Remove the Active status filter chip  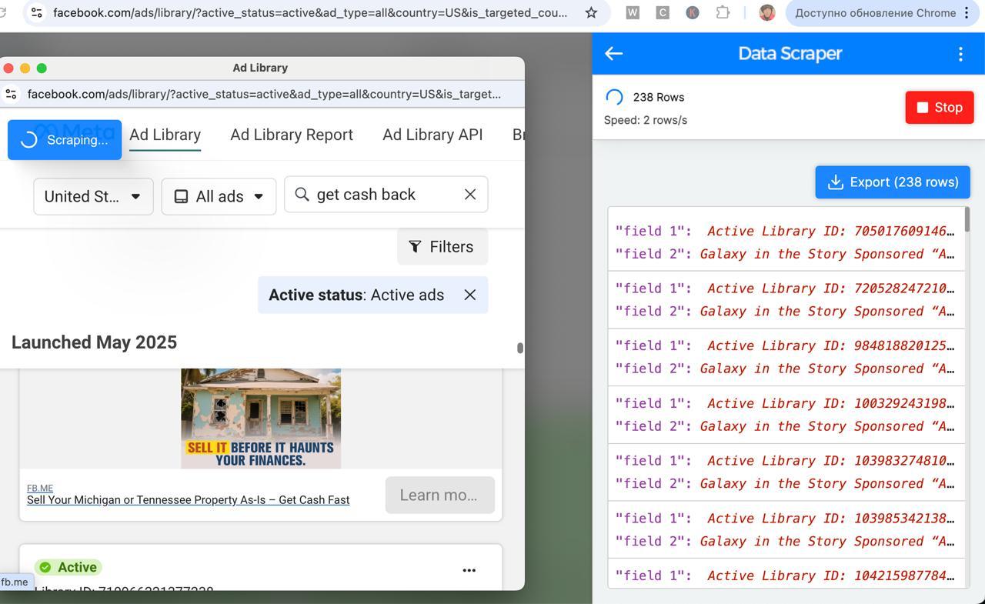pos(470,295)
